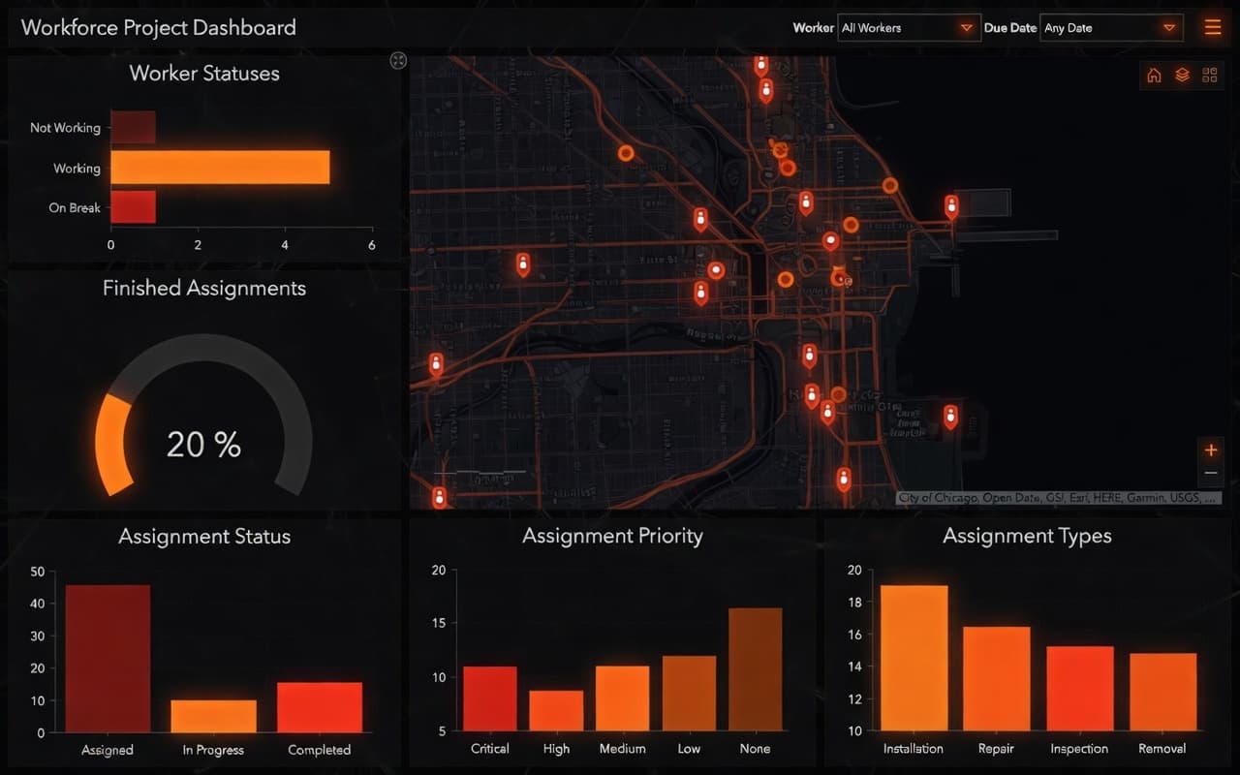Zoom out on the map with minus
Image resolution: width=1240 pixels, height=775 pixels.
click(x=1211, y=474)
